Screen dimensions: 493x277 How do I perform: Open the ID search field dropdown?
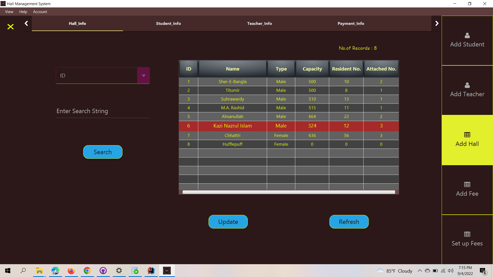(x=143, y=75)
